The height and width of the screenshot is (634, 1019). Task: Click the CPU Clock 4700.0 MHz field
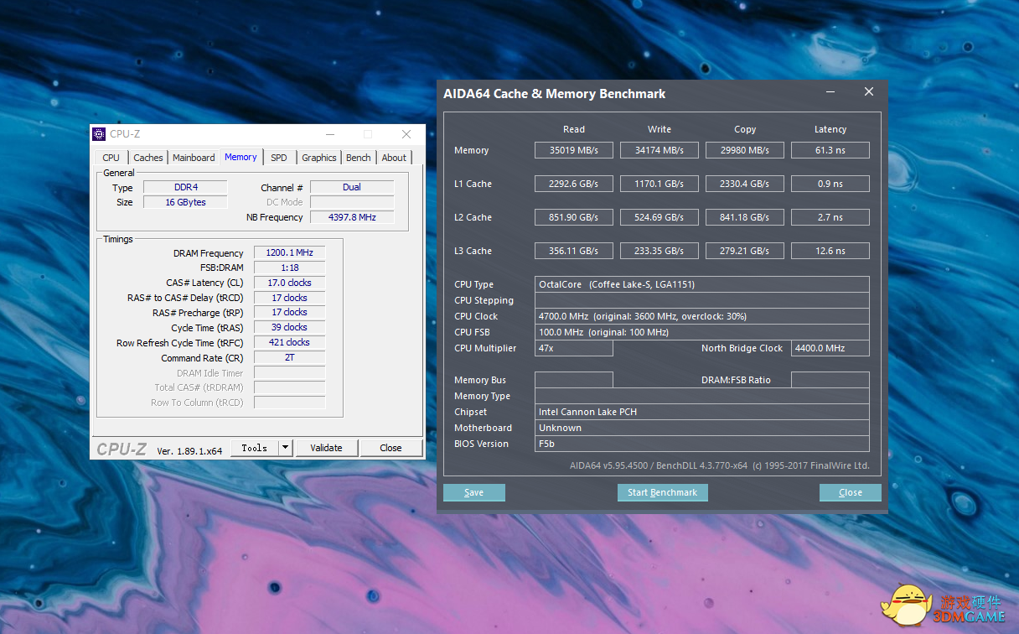702,316
